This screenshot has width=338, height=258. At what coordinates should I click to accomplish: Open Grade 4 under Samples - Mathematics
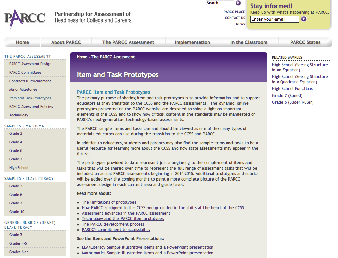click(x=35, y=142)
